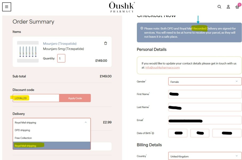Image resolution: width=242 pixels, height=160 pixels.
Task: Click the Mounjaro (Tirzepatide) product link
Action: (x=60, y=43)
